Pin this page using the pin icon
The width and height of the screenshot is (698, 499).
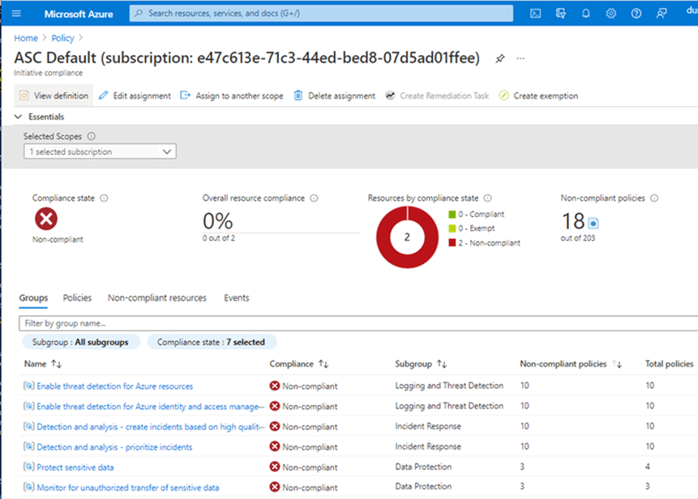(500, 58)
